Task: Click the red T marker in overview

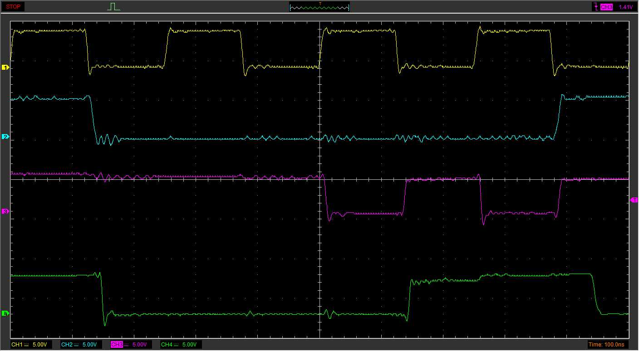Action: (x=320, y=4)
